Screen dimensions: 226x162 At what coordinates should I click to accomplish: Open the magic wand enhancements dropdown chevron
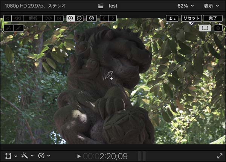pos(32,156)
